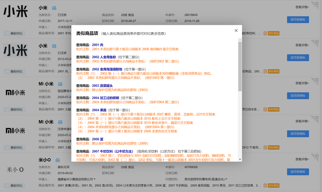Click the application date 2019-09-02

pyautogui.click(x=65, y=173)
